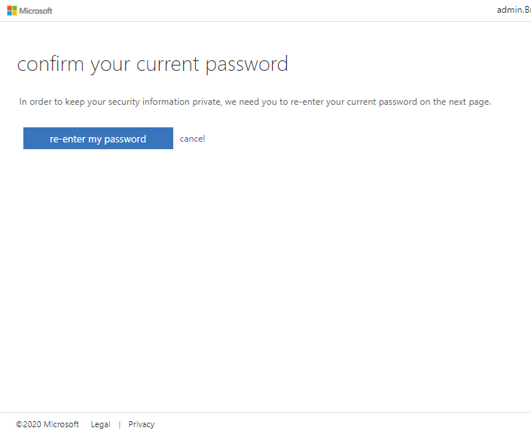
Task: Click the Microsoft four-square logo icon
Action: point(12,11)
